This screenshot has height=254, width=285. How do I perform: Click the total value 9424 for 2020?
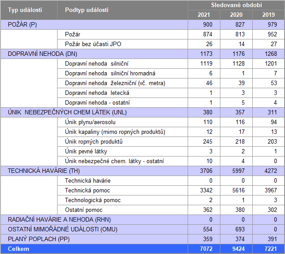click(236, 249)
